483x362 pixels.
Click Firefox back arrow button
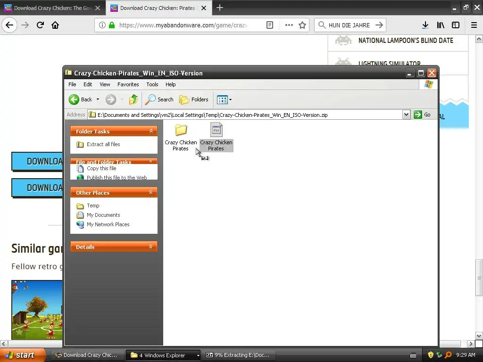[9, 25]
